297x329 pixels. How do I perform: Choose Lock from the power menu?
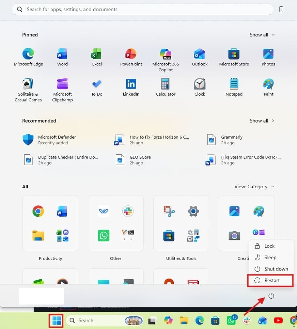(271, 246)
